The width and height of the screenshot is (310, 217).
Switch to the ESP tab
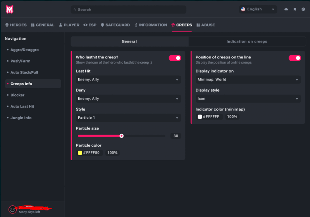(90, 25)
